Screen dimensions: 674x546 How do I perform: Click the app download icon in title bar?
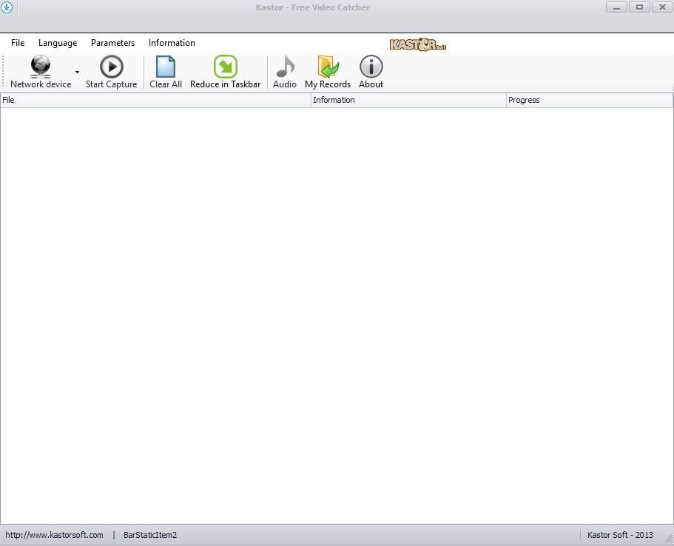tap(7, 8)
